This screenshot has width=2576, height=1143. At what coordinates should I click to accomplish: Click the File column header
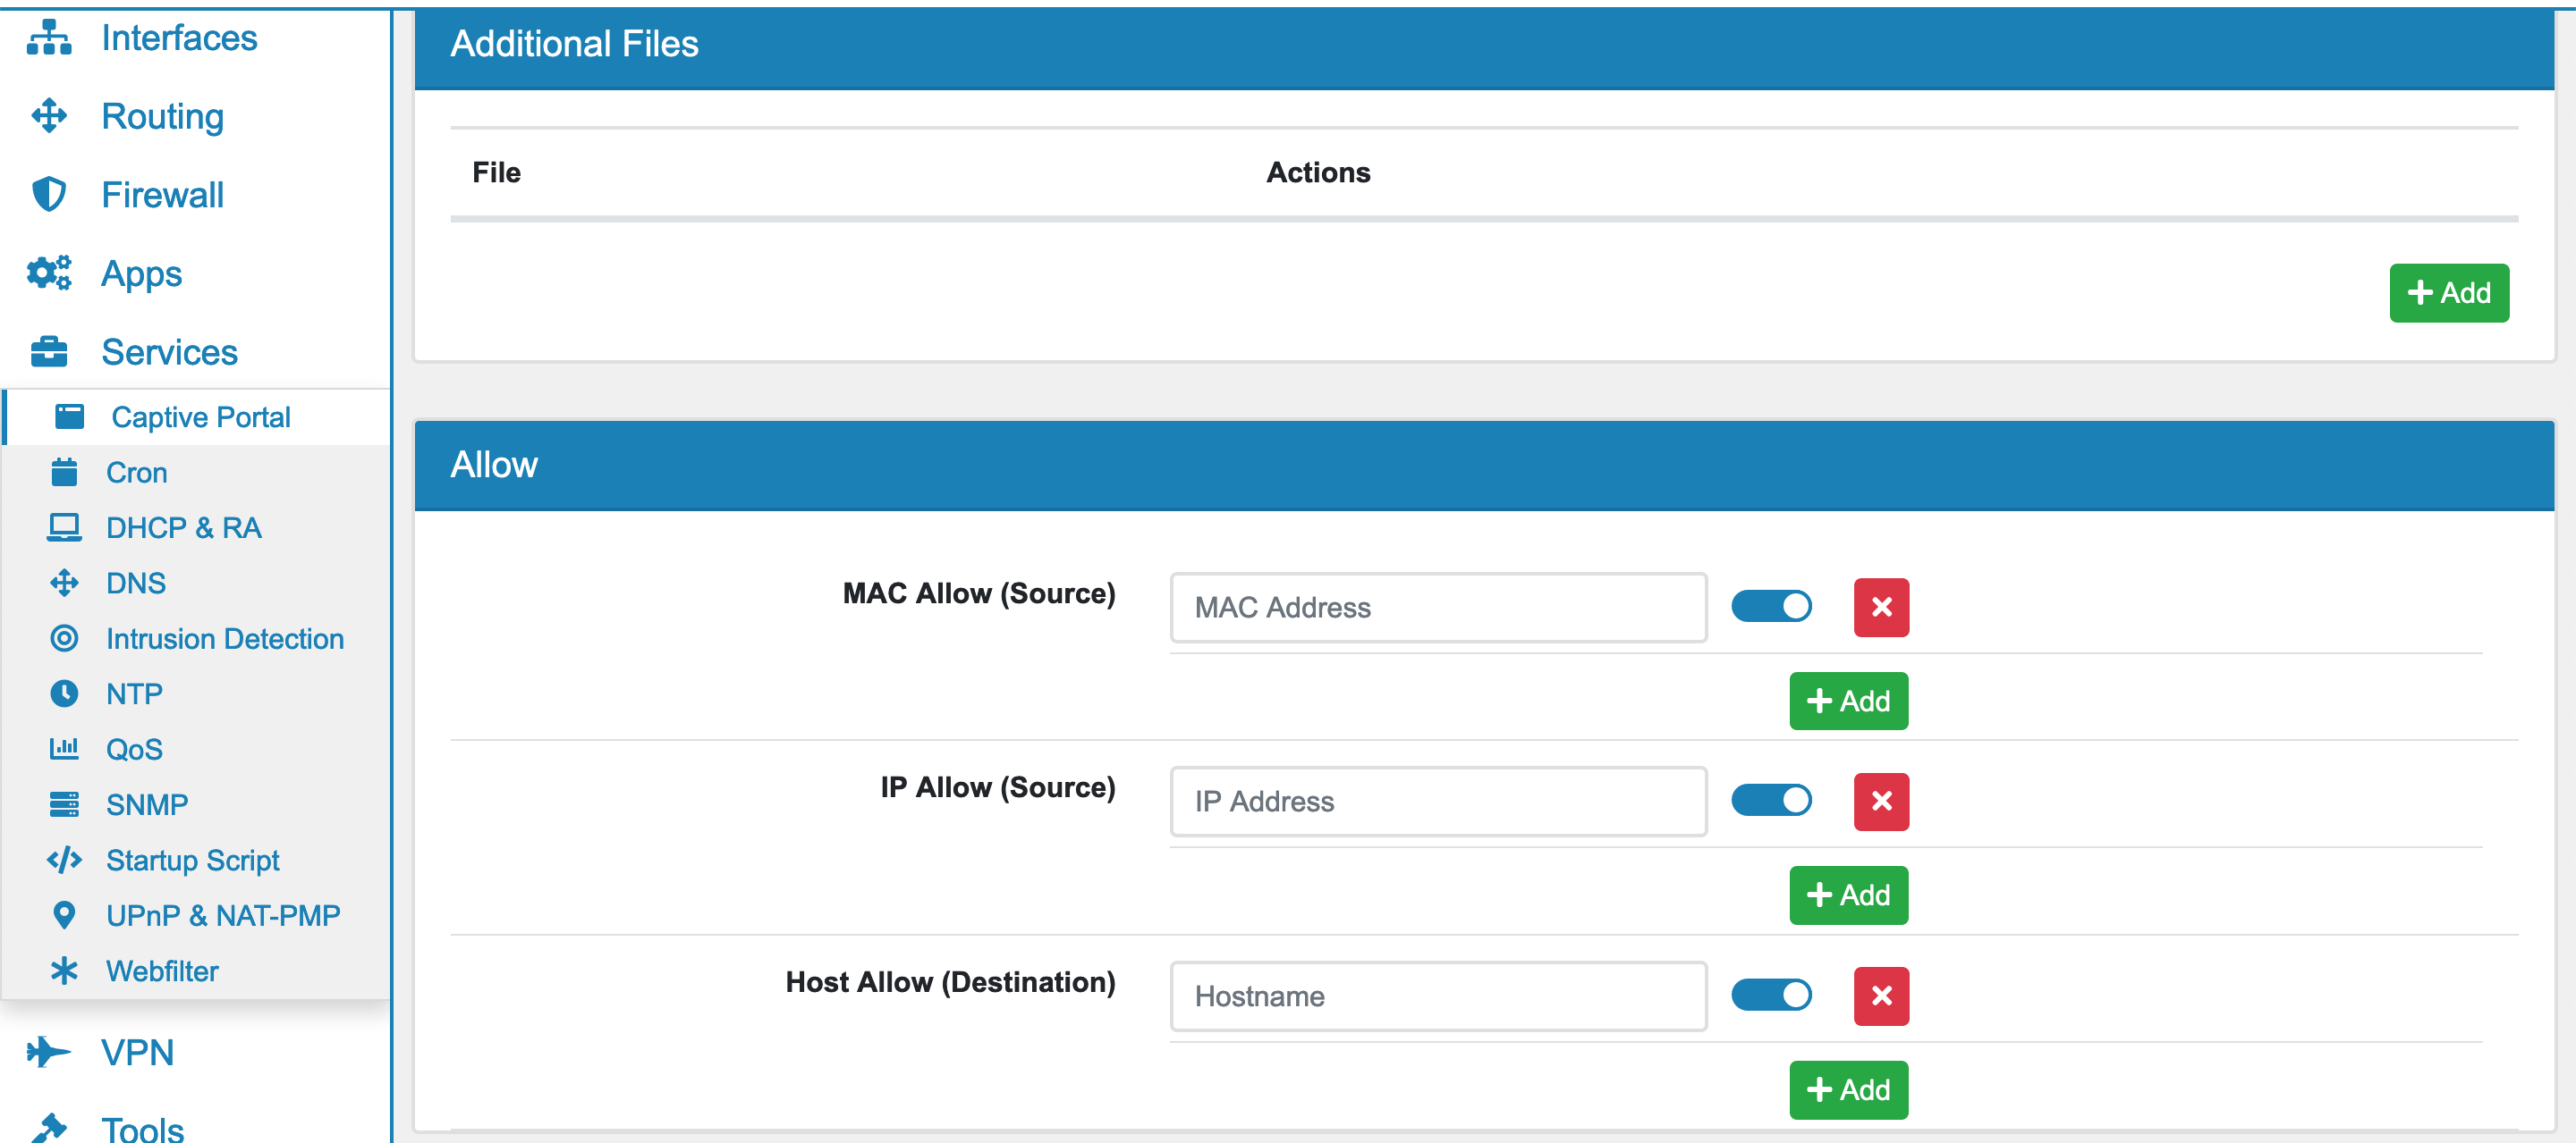496,172
